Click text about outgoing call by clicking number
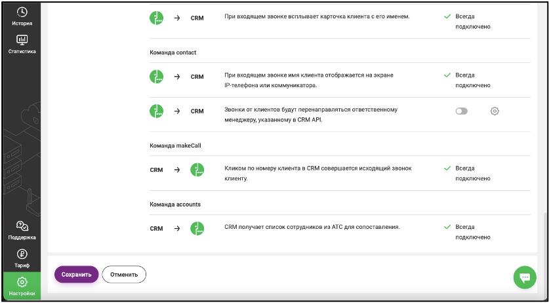 pyautogui.click(x=318, y=173)
